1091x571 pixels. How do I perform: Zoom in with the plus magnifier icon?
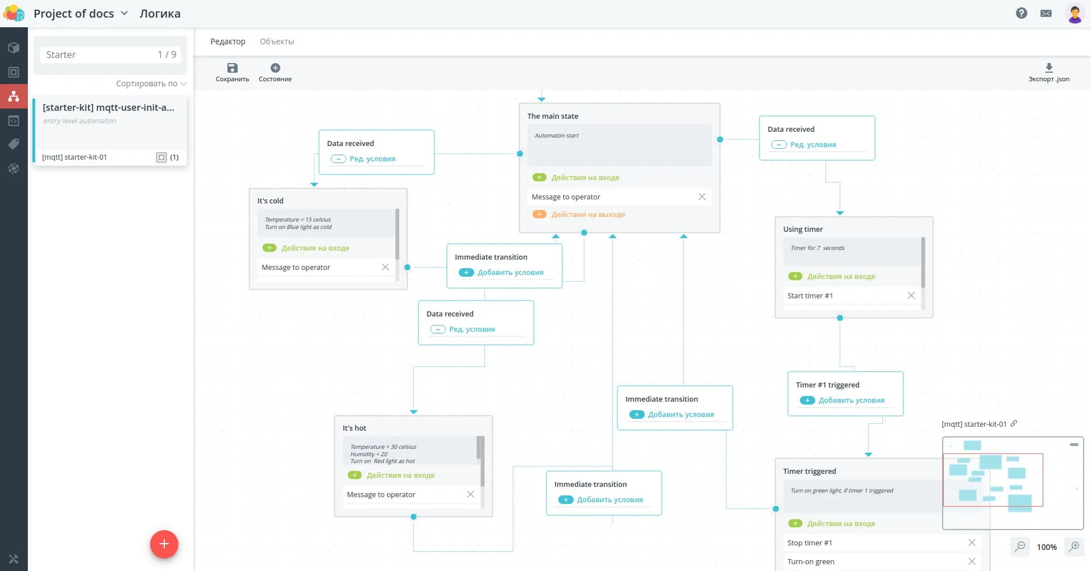1074,547
